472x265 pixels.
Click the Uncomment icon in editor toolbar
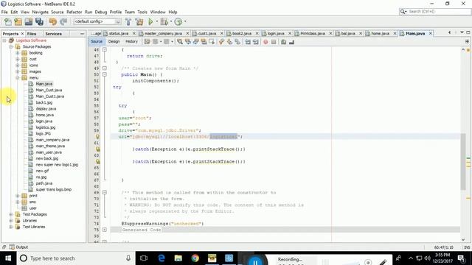tap(291, 42)
